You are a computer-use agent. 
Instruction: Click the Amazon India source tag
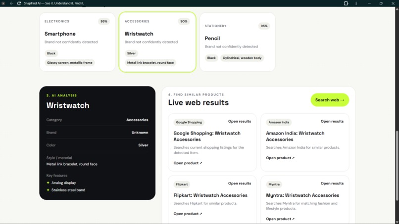[279, 122]
